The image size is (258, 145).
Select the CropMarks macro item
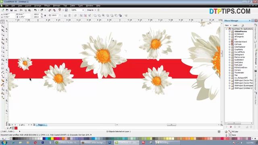click(x=238, y=50)
